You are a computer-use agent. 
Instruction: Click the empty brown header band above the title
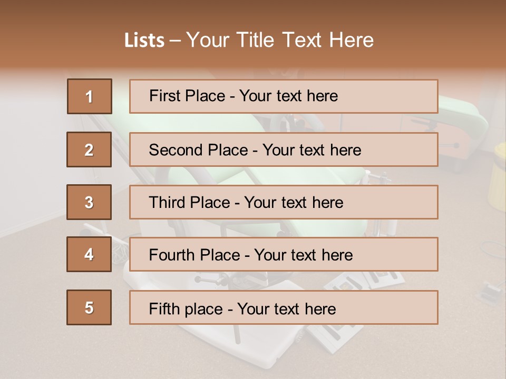[253, 12]
